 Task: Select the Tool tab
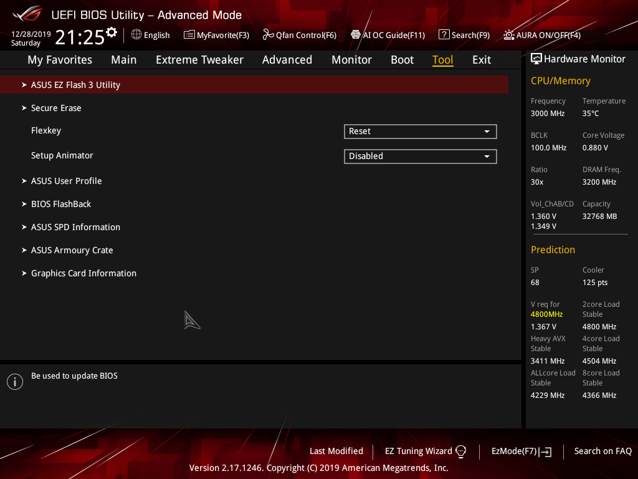click(x=443, y=60)
